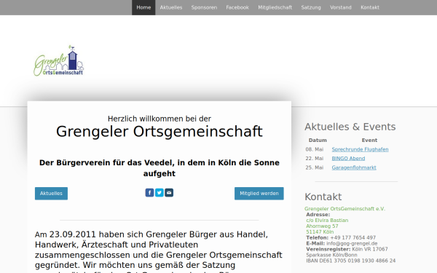The width and height of the screenshot is (437, 273).
Task: Open the BINGO Abend event link
Action: 348,159
